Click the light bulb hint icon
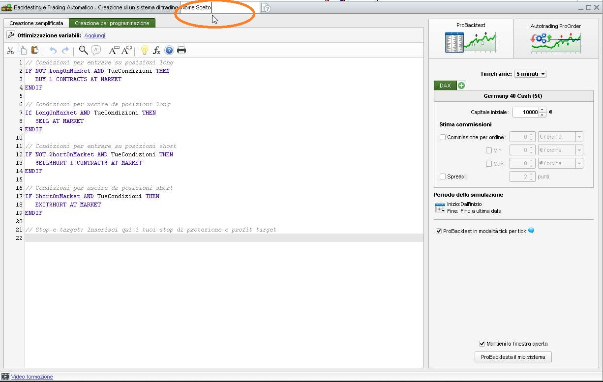This screenshot has width=603, height=382. [145, 50]
